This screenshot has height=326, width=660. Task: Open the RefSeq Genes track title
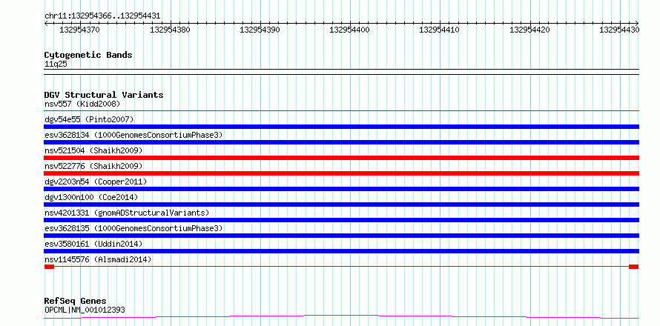(76, 302)
